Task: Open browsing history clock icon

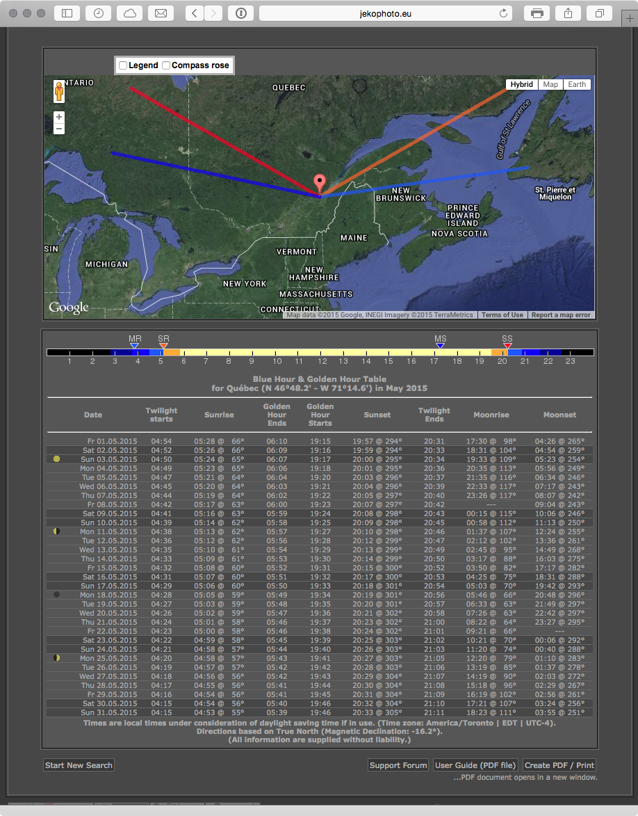Action: coord(98,13)
